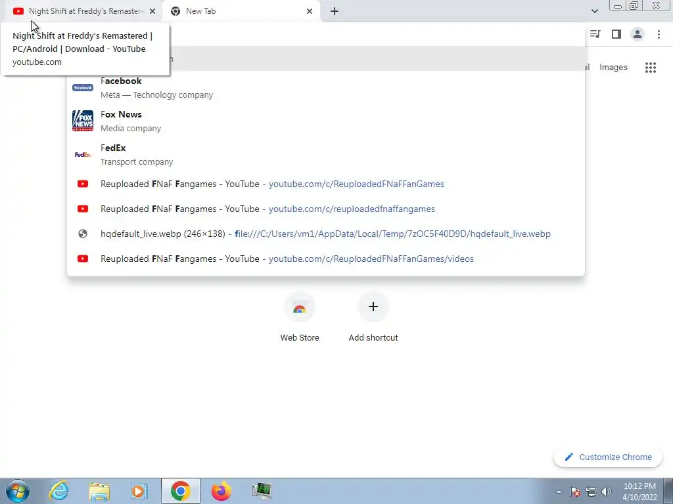Image resolution: width=673 pixels, height=504 pixels.
Task: Open the media controls icon in toolbar
Action: click(595, 34)
